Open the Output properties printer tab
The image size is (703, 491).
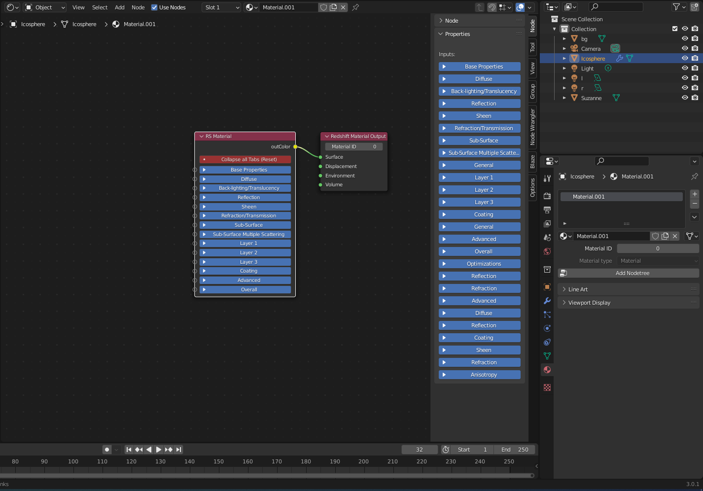click(x=547, y=210)
